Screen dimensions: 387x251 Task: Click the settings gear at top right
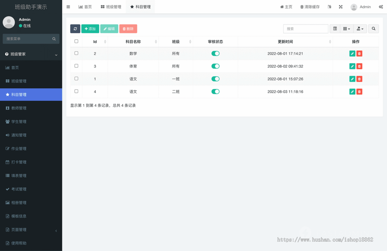tap(381, 6)
